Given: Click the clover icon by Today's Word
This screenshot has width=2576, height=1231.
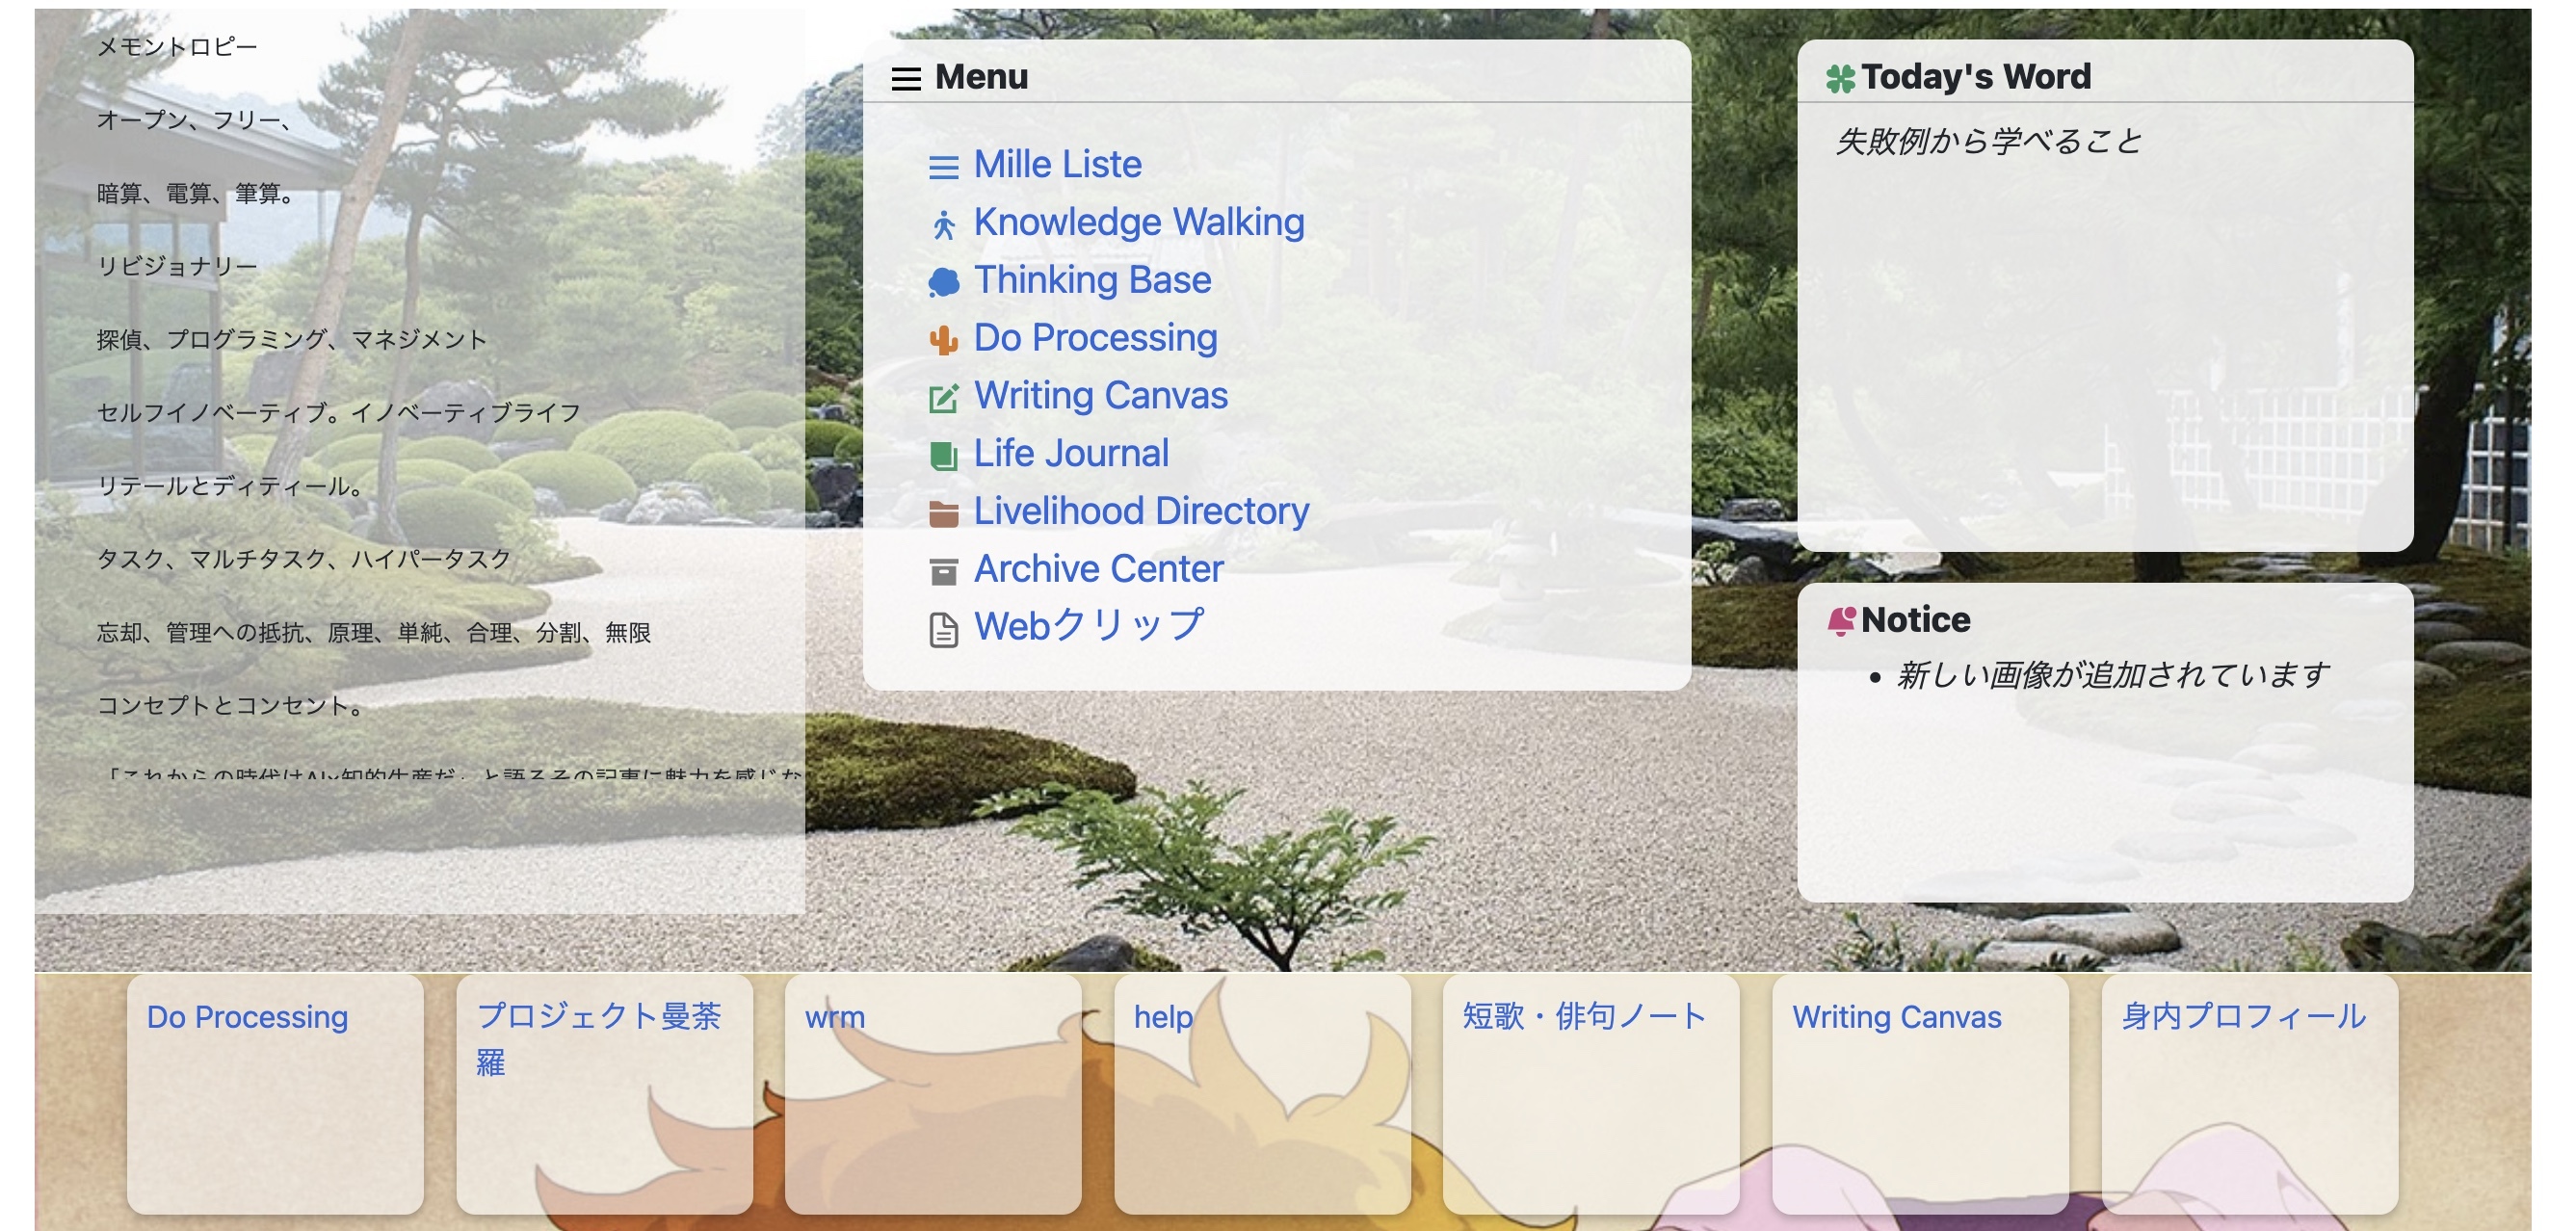Looking at the screenshot, I should [1840, 78].
